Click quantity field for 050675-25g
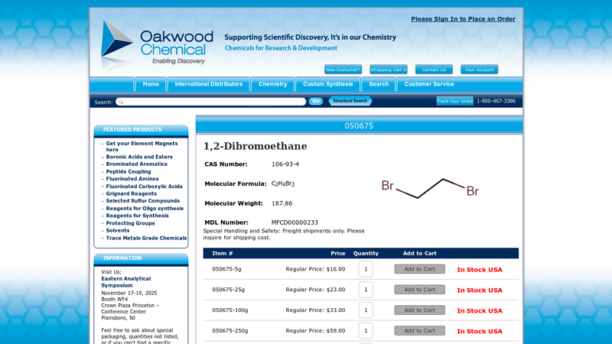The image size is (612, 344). (x=366, y=290)
